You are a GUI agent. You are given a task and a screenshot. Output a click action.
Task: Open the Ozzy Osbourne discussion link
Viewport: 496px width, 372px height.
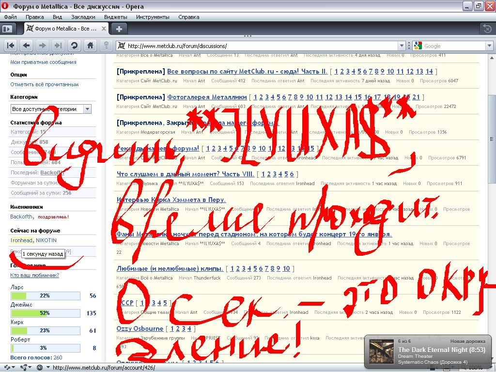140,328
